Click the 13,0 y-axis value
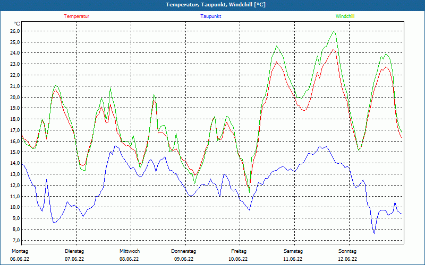 (x=15, y=174)
